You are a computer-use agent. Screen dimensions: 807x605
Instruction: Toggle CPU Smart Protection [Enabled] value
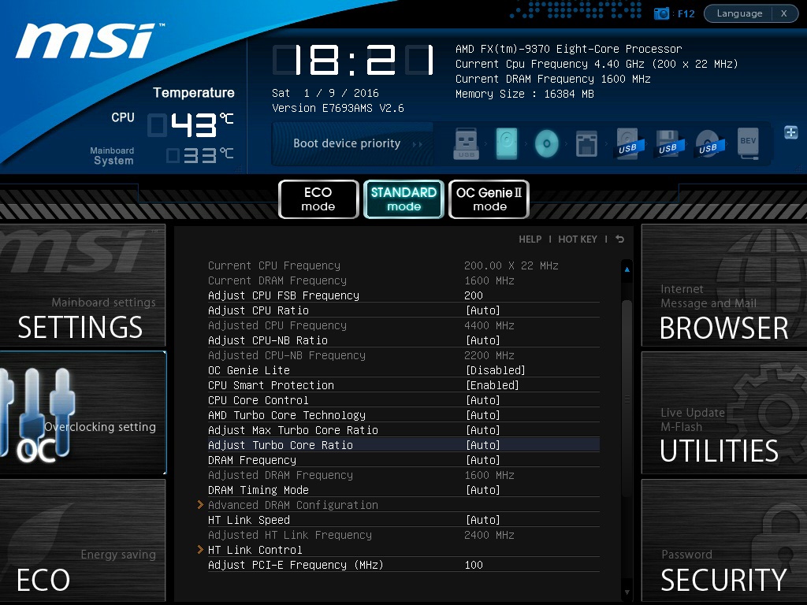click(x=492, y=384)
